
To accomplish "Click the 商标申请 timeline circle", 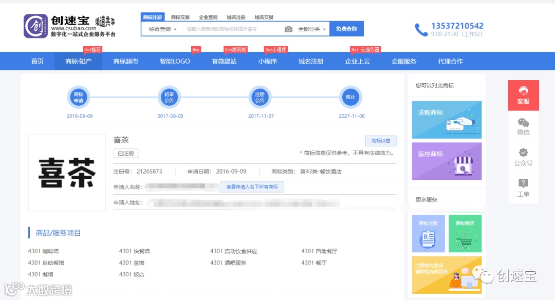I will pos(79,97).
